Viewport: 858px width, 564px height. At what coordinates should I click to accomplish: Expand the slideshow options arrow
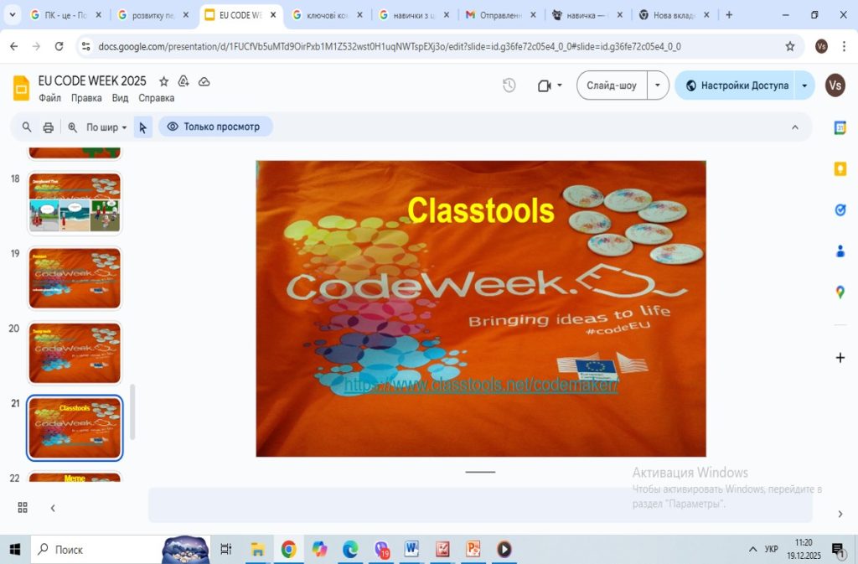658,85
